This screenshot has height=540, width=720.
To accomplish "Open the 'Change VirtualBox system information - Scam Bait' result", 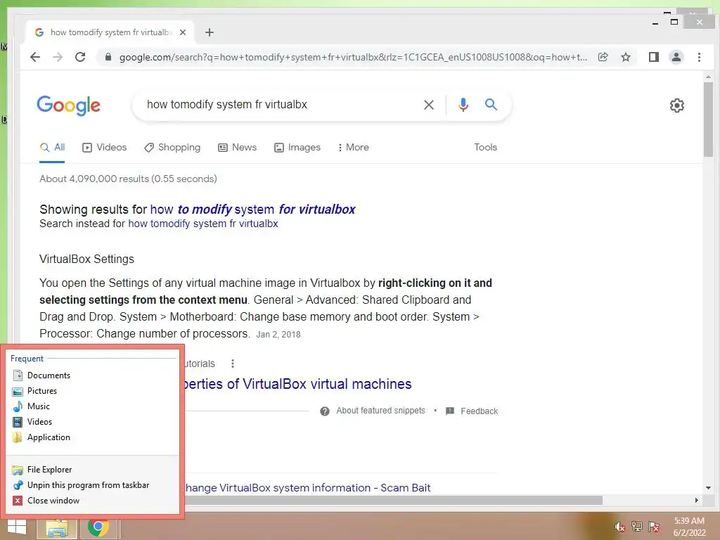I will pos(308,488).
